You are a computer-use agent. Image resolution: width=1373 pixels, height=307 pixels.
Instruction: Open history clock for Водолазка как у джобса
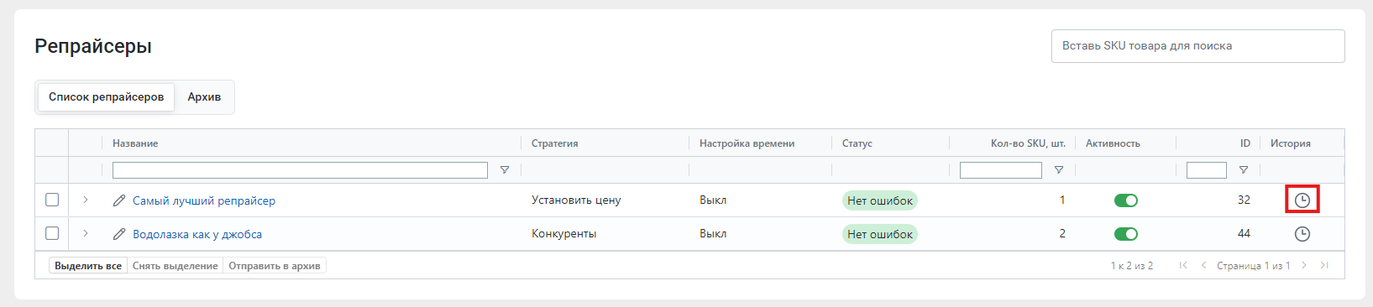click(x=1302, y=234)
